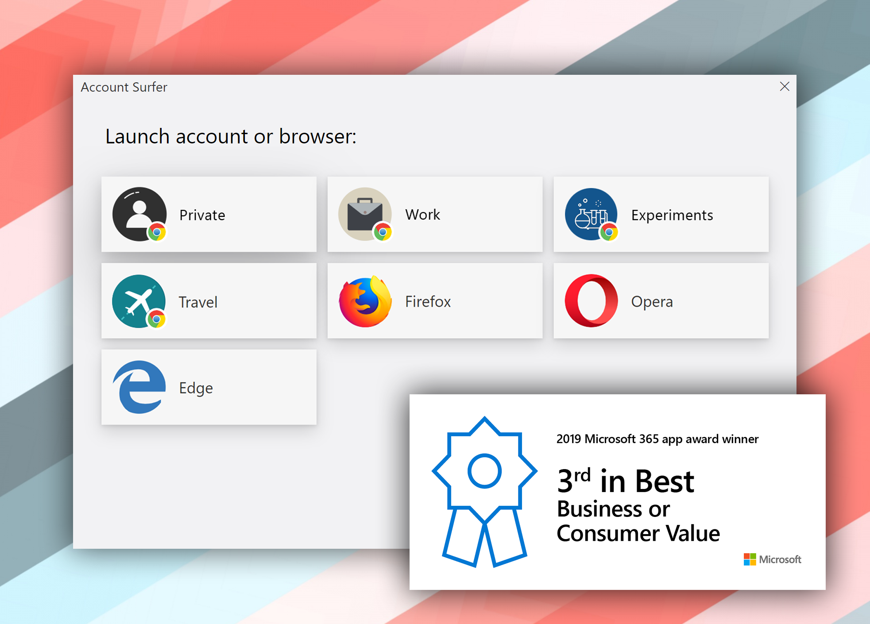Close the Account Surfer window
Viewport: 870px width, 624px height.
[784, 87]
